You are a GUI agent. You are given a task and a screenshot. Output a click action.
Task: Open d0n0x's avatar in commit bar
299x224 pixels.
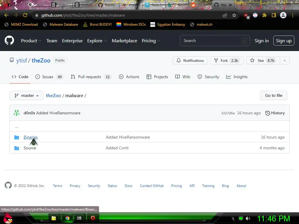point(17,113)
